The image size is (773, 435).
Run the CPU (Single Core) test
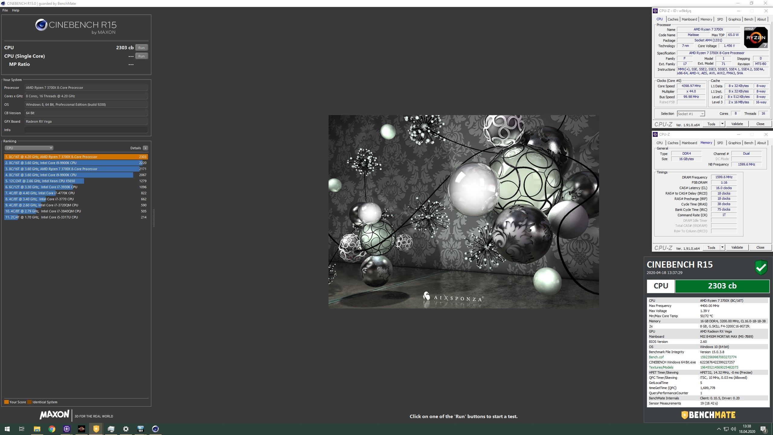141,56
